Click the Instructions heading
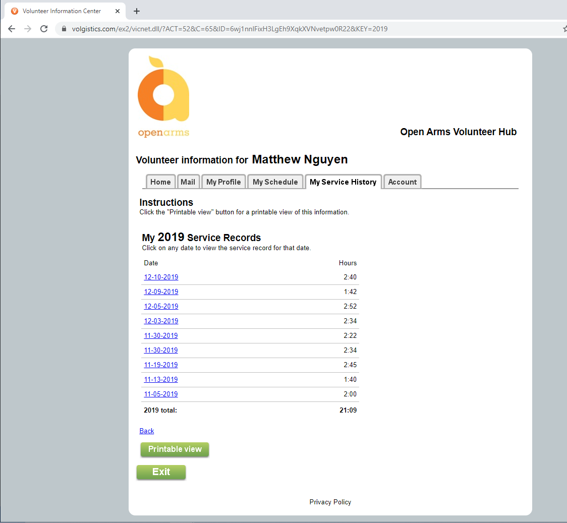The image size is (567, 523). coord(166,202)
